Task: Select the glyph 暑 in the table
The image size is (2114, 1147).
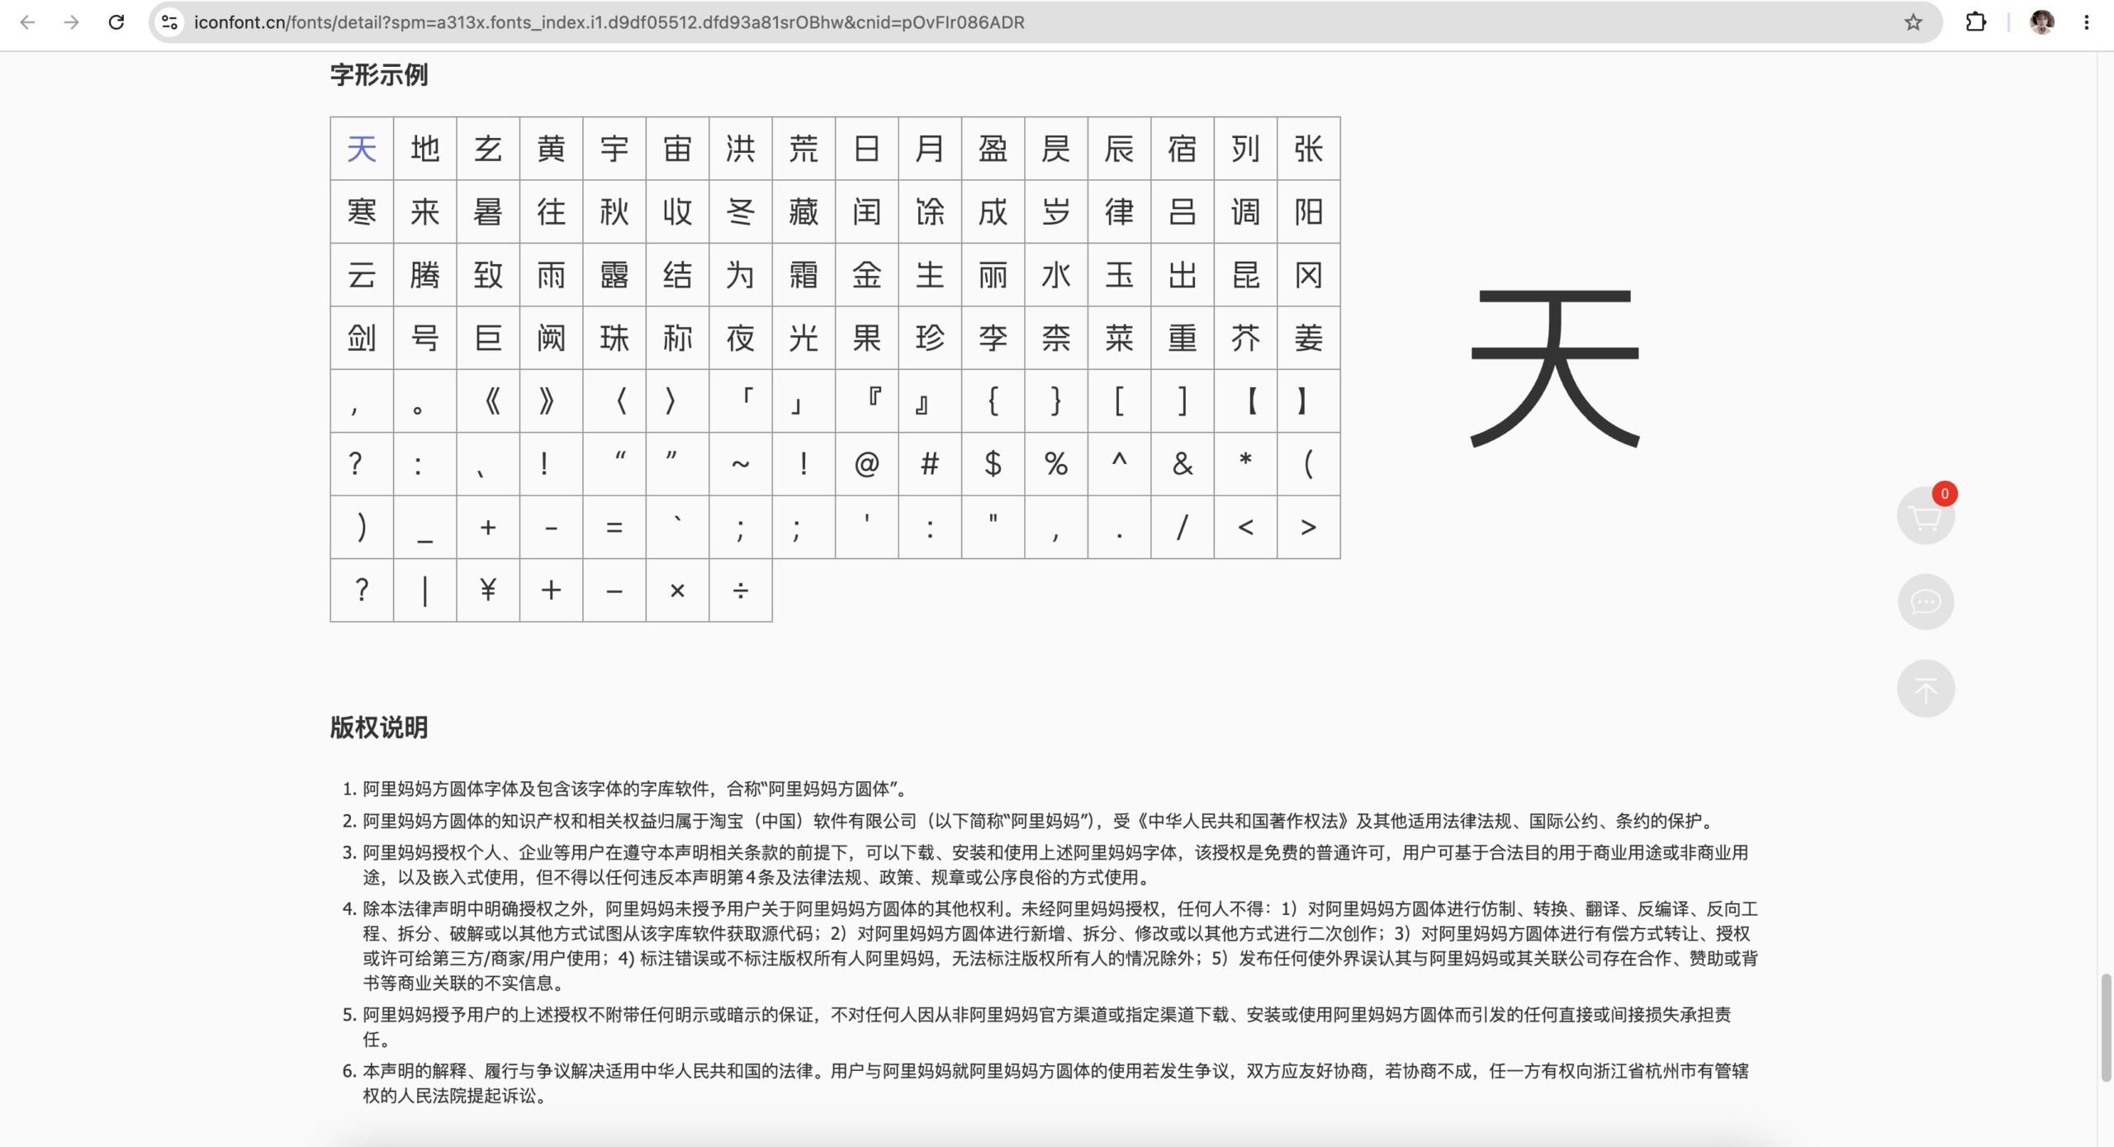Action: coord(488,212)
